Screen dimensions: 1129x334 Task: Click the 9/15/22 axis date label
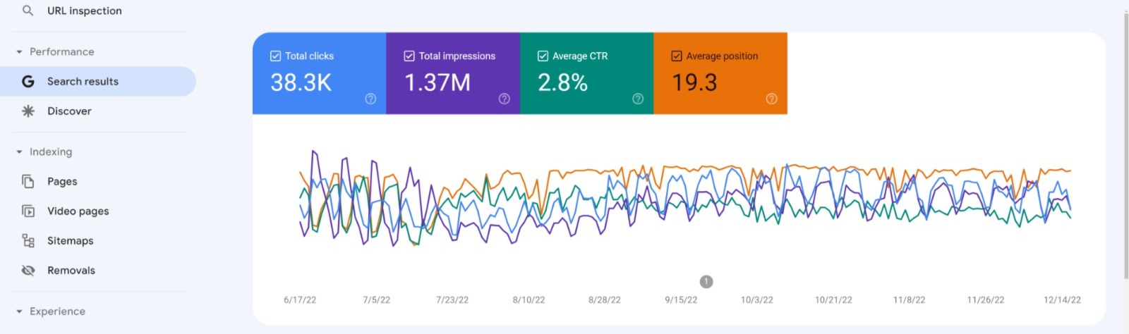pyautogui.click(x=681, y=299)
